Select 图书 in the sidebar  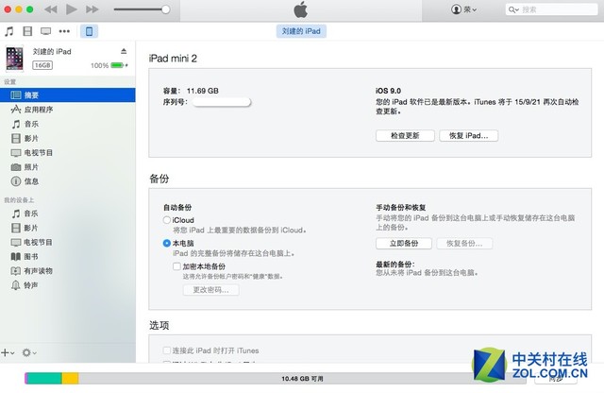(67, 256)
